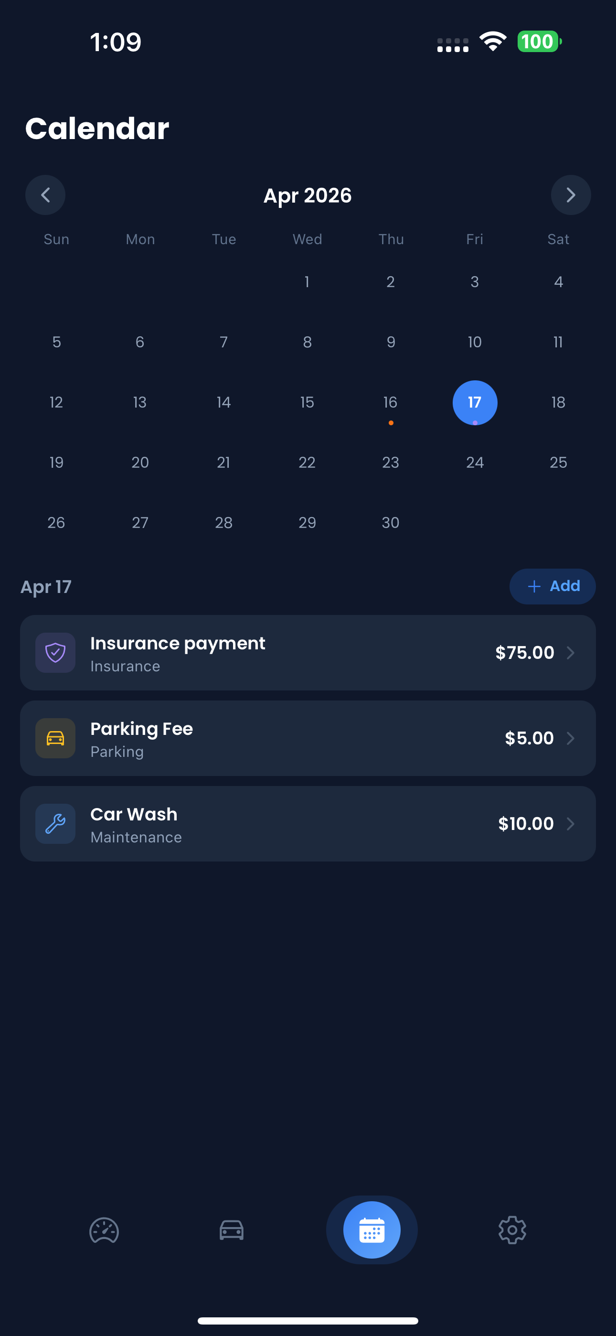Open the dashboard speedometer tab
The image size is (616, 1336).
click(x=104, y=1230)
